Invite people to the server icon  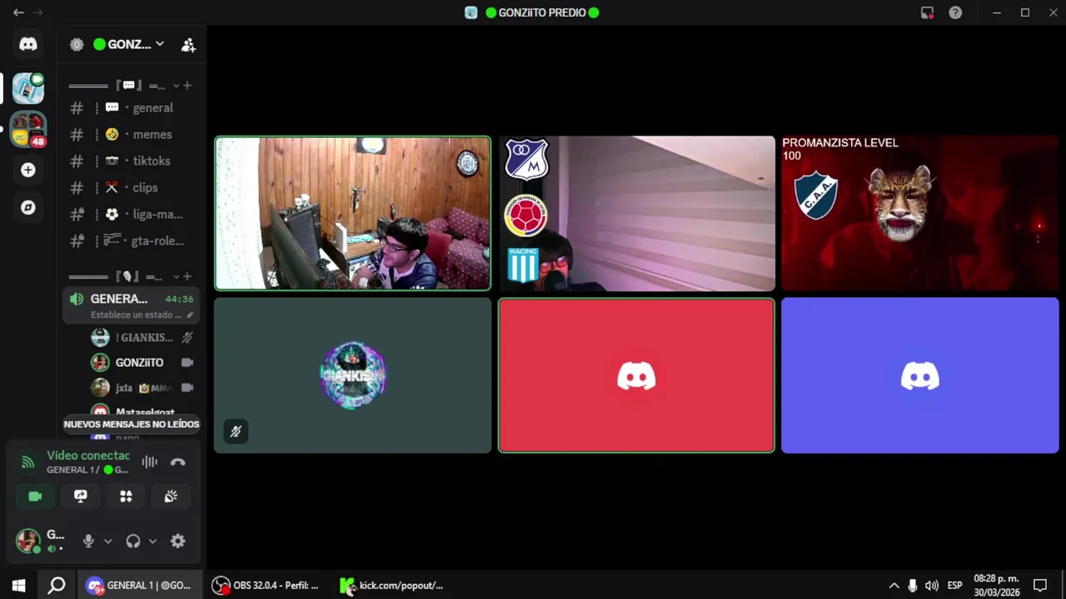[x=188, y=45]
